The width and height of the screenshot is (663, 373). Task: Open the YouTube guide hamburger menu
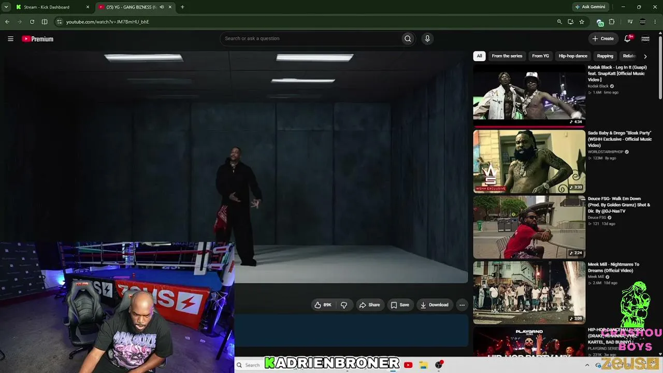click(x=10, y=39)
